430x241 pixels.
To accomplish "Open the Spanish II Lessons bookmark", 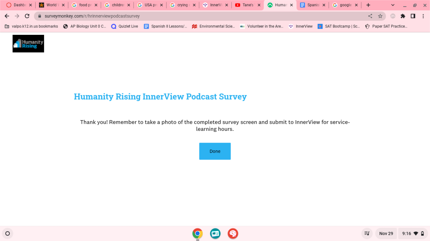I will click(165, 26).
